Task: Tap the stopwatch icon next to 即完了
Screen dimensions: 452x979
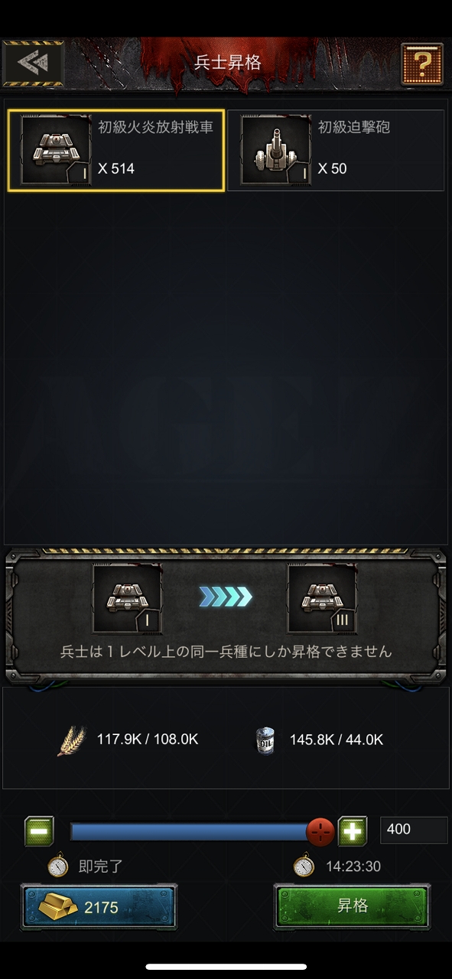Action: coord(58,866)
